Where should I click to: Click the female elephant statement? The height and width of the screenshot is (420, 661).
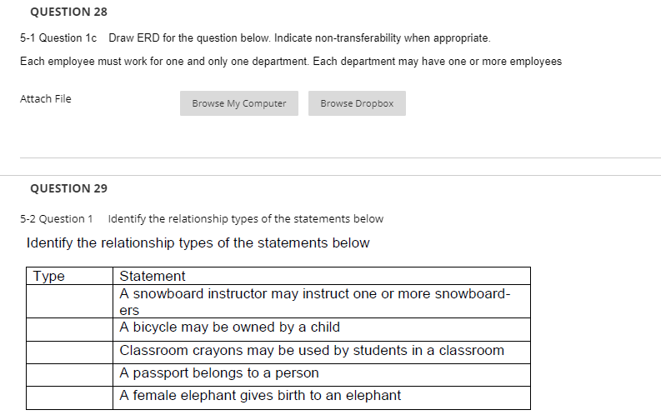[260, 396]
